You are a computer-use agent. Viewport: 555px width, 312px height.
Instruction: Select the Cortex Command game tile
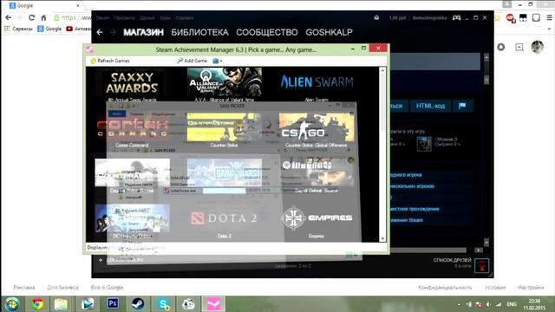[132, 130]
